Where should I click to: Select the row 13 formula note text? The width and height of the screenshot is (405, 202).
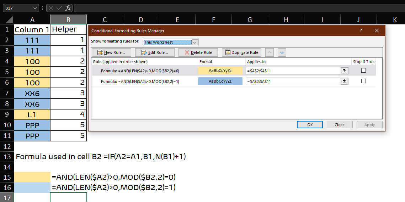101,156
